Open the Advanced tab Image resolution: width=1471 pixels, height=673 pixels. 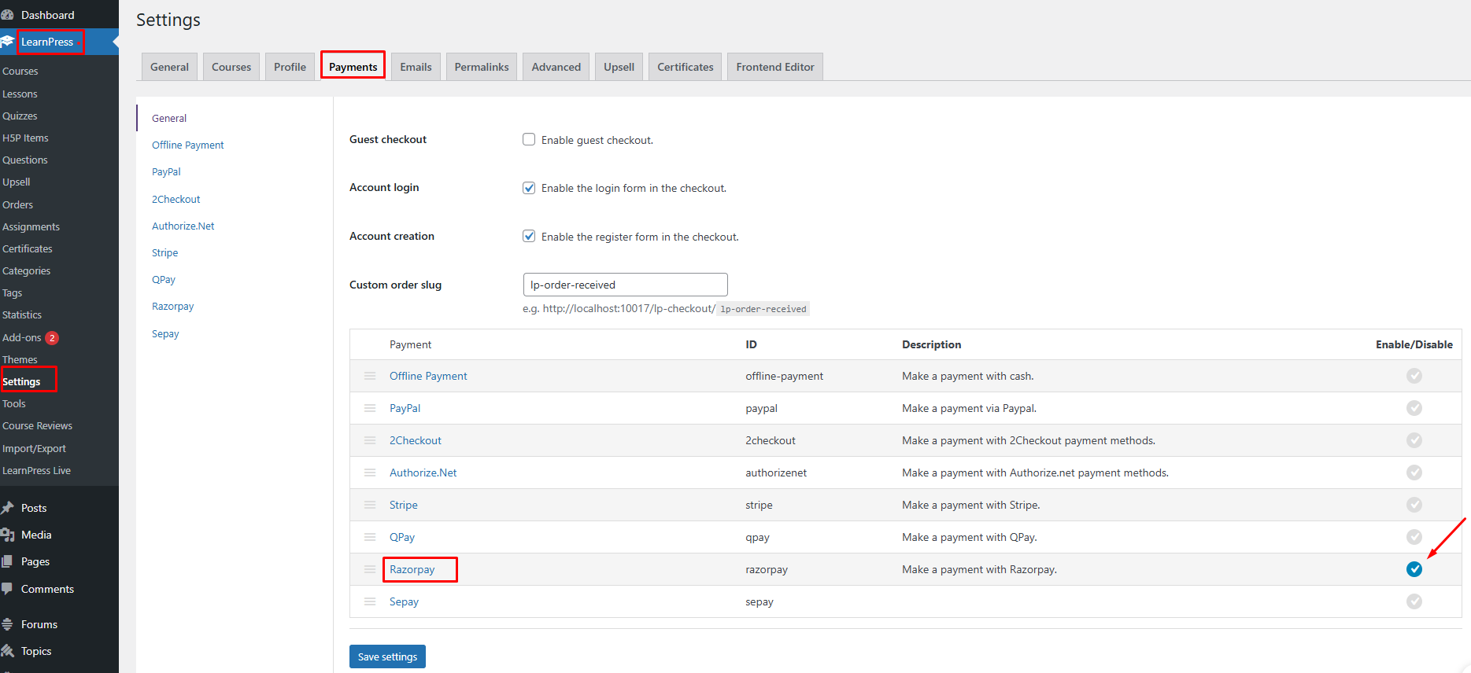coord(556,67)
